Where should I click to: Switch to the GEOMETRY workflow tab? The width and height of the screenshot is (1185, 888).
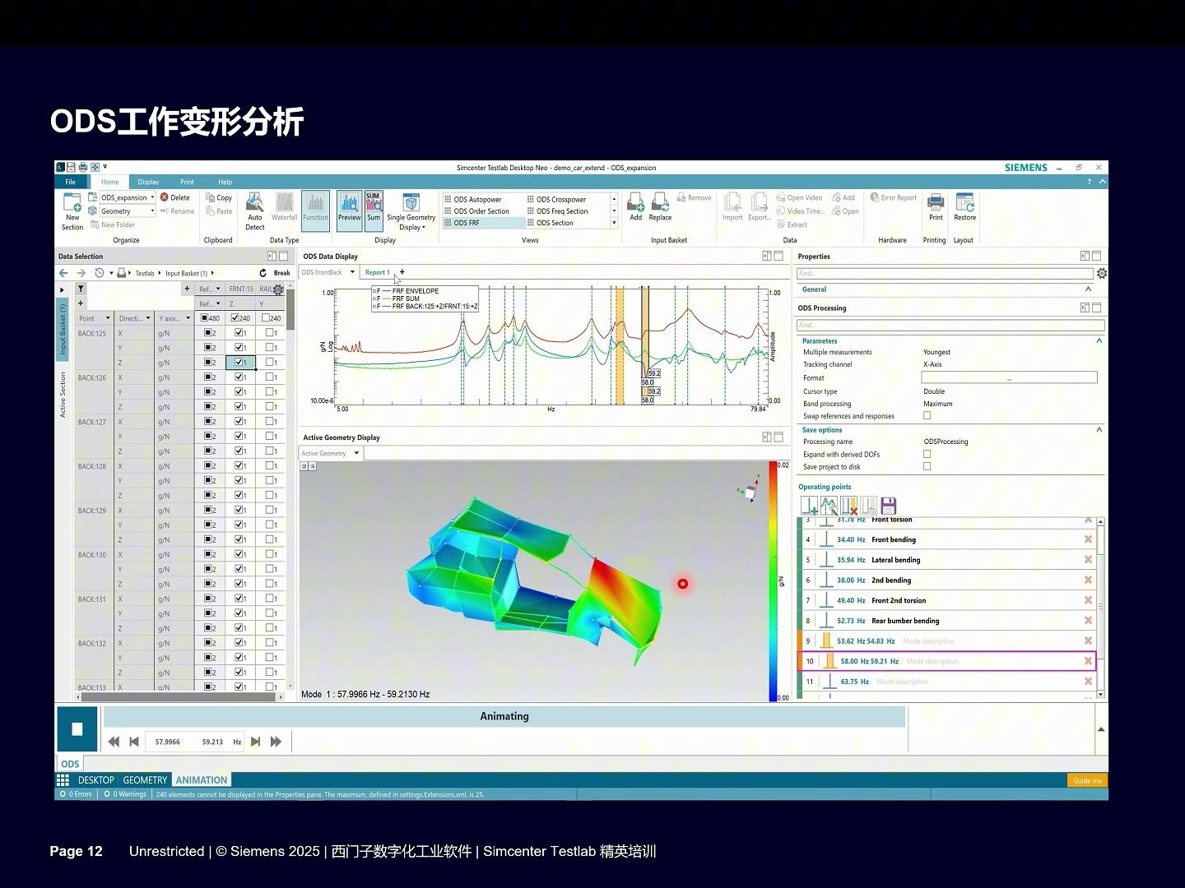[145, 780]
